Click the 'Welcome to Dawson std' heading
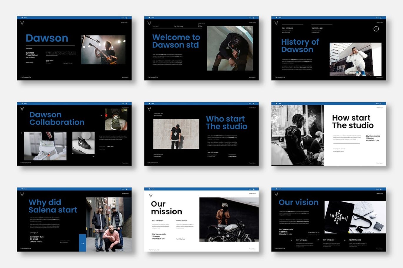The image size is (403, 268). pos(176,41)
